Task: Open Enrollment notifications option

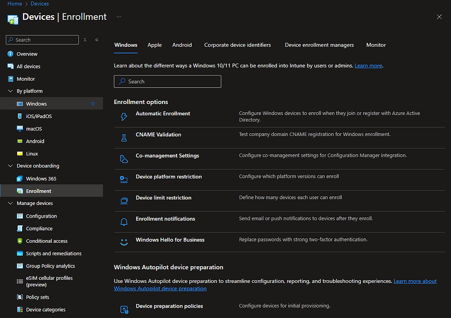Action: point(166,219)
